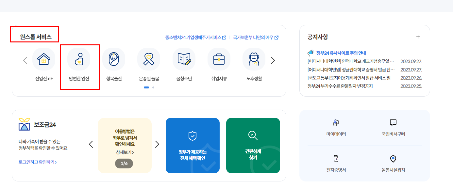Click the plus icon to view more notices
Image resolution: width=453 pixels, height=187 pixels.
pos(418,37)
